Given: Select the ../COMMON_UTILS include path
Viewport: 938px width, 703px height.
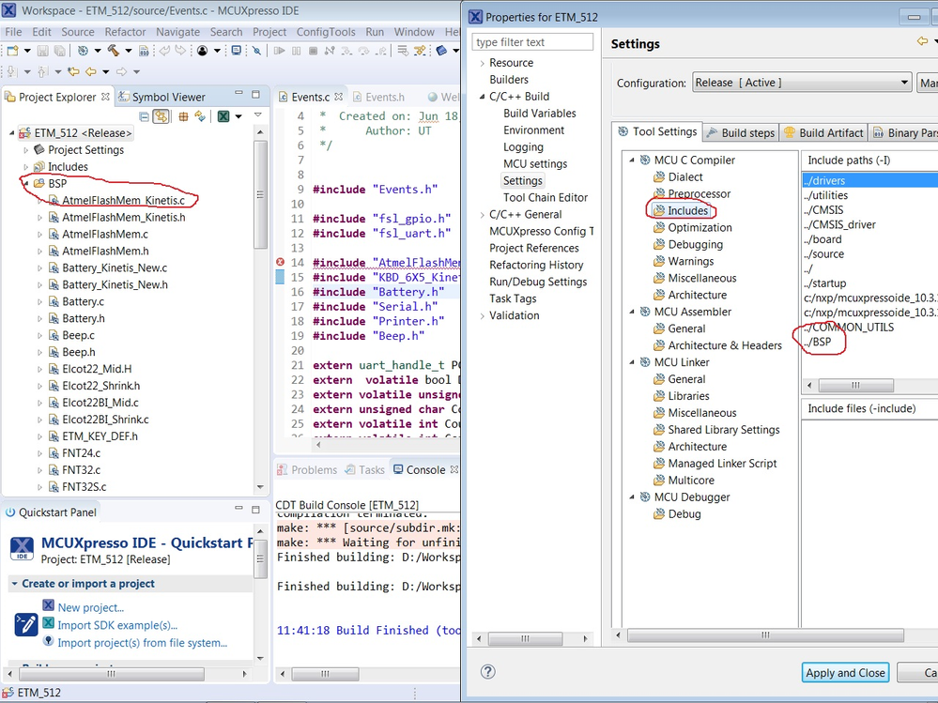Looking at the screenshot, I should (849, 327).
